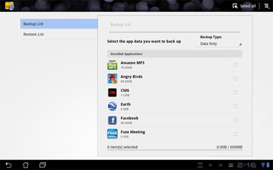Check the Earth checkbox

pyautogui.click(x=235, y=106)
